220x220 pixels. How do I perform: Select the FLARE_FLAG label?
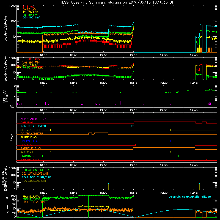coord(29,137)
